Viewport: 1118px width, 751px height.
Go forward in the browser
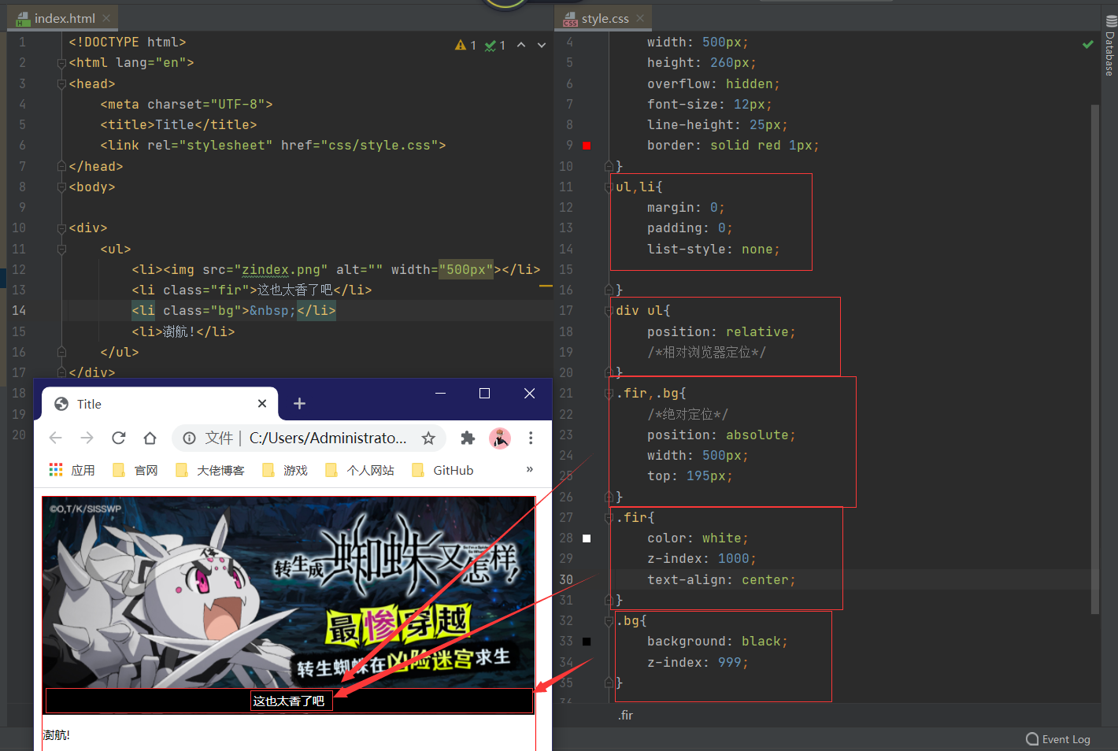pyautogui.click(x=87, y=438)
